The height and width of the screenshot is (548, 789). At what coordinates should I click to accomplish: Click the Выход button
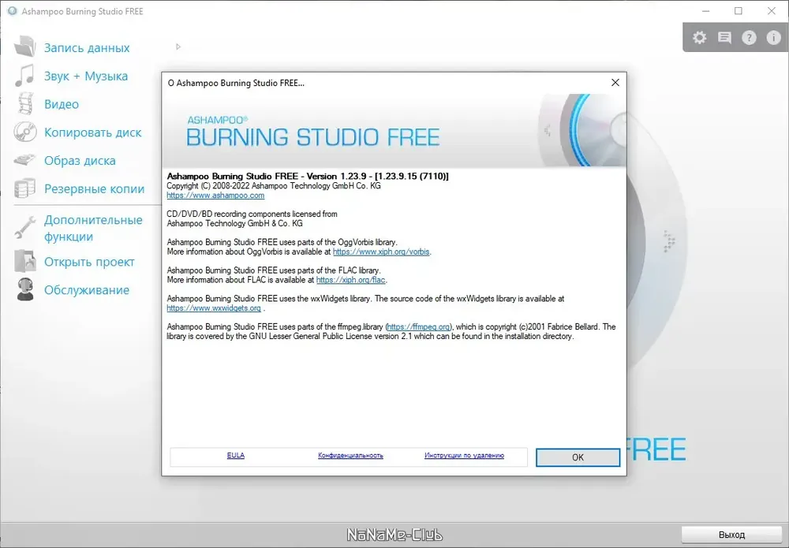pyautogui.click(x=731, y=535)
